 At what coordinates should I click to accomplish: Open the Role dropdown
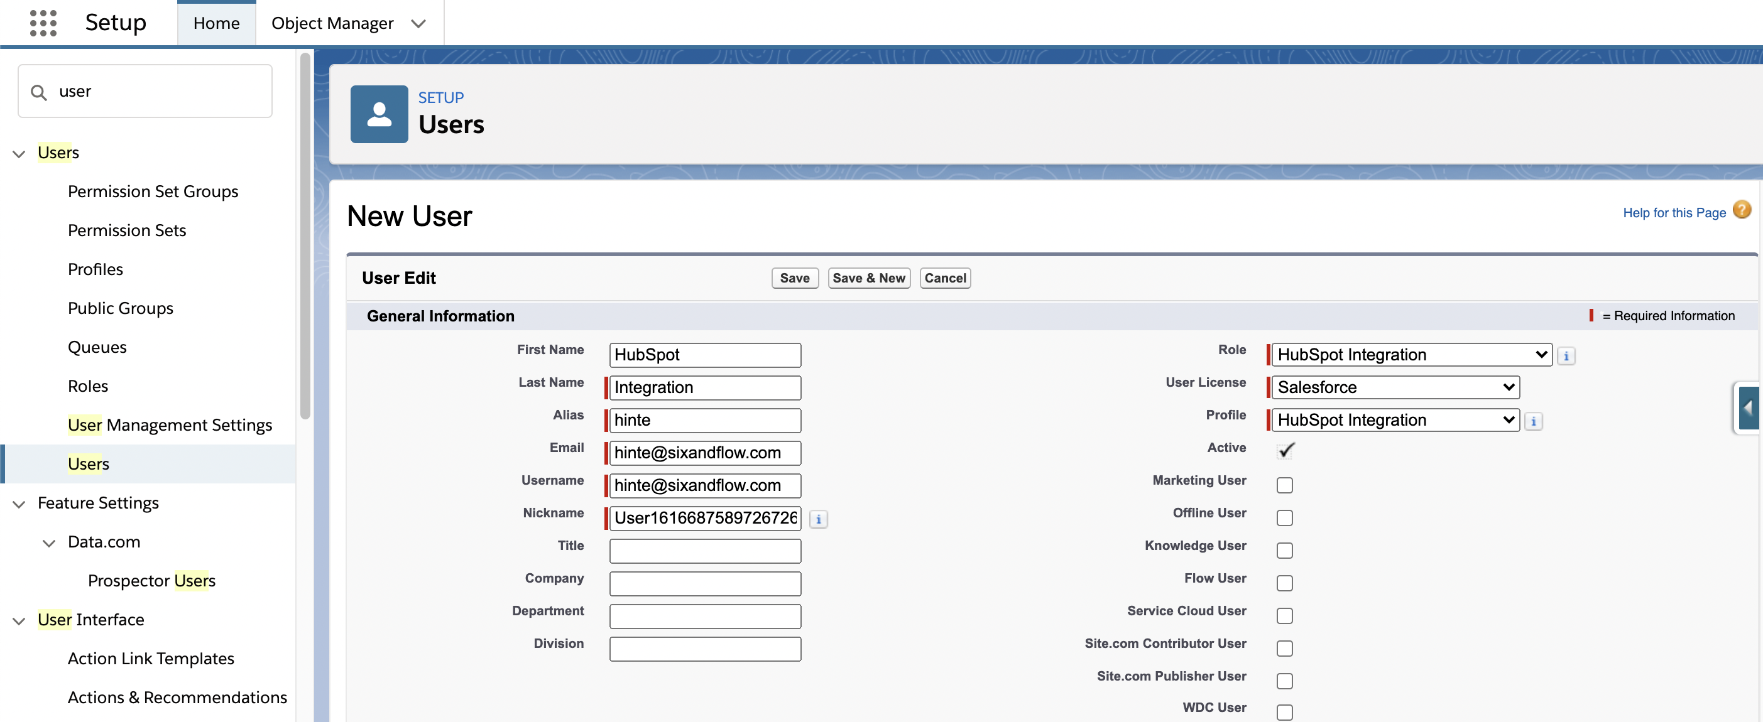point(1411,355)
